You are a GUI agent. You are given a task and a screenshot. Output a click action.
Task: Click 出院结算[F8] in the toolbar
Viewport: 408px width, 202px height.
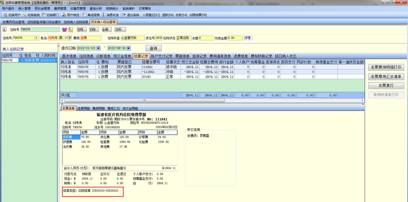coord(198,15)
